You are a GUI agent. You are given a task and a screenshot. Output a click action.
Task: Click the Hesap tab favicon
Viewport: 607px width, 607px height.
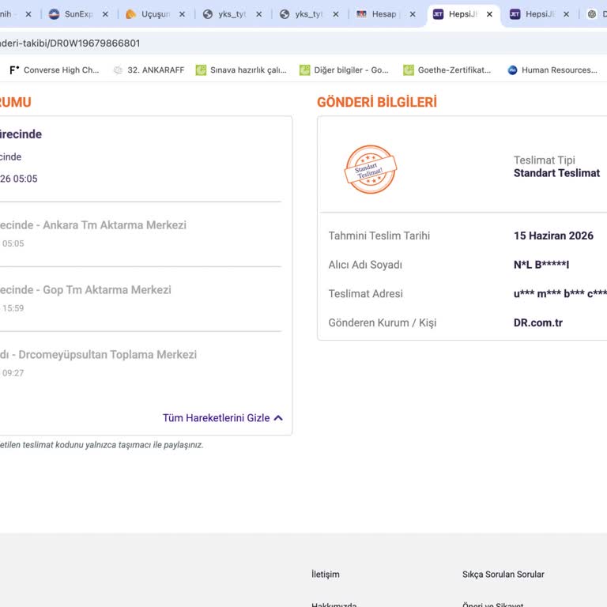tap(361, 14)
